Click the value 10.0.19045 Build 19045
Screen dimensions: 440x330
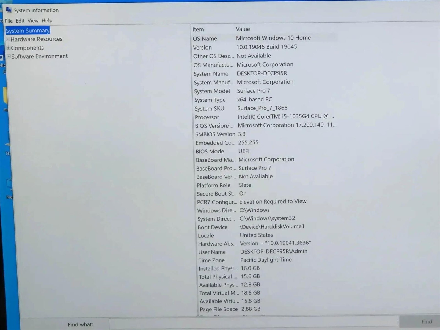(266, 47)
